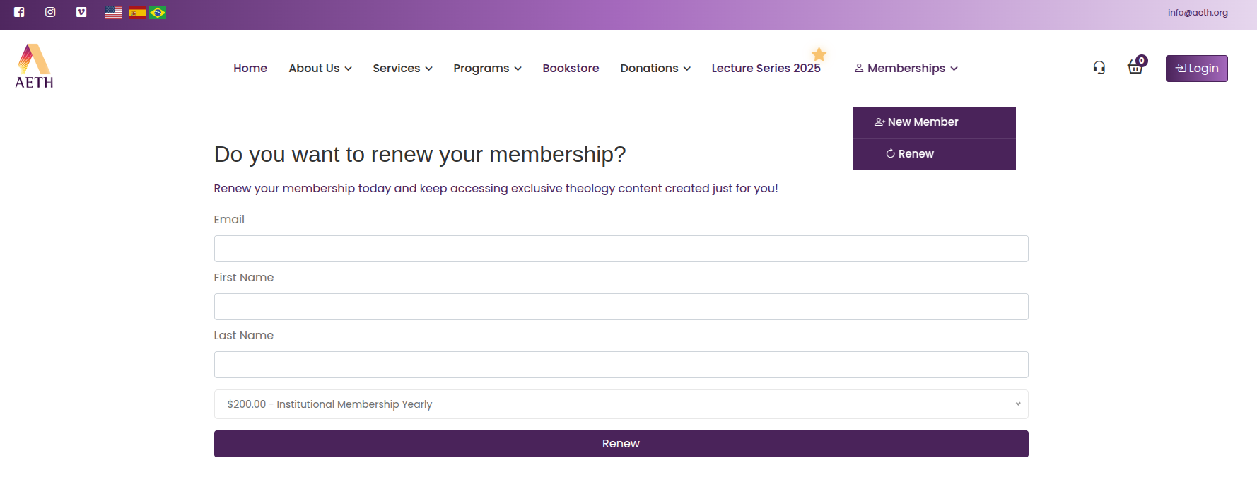The image size is (1257, 482).
Task: Open the membership plan select box
Action: pos(621,404)
